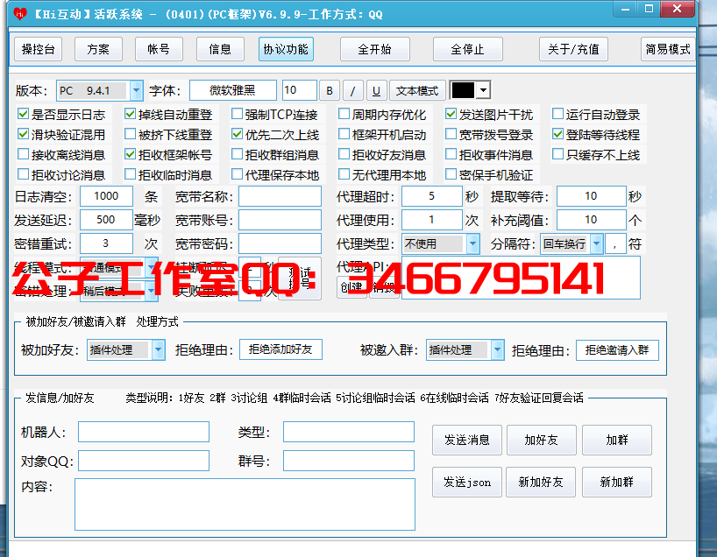Uncheck 滑块验证混用
This screenshot has width=717, height=557.
coord(23,134)
